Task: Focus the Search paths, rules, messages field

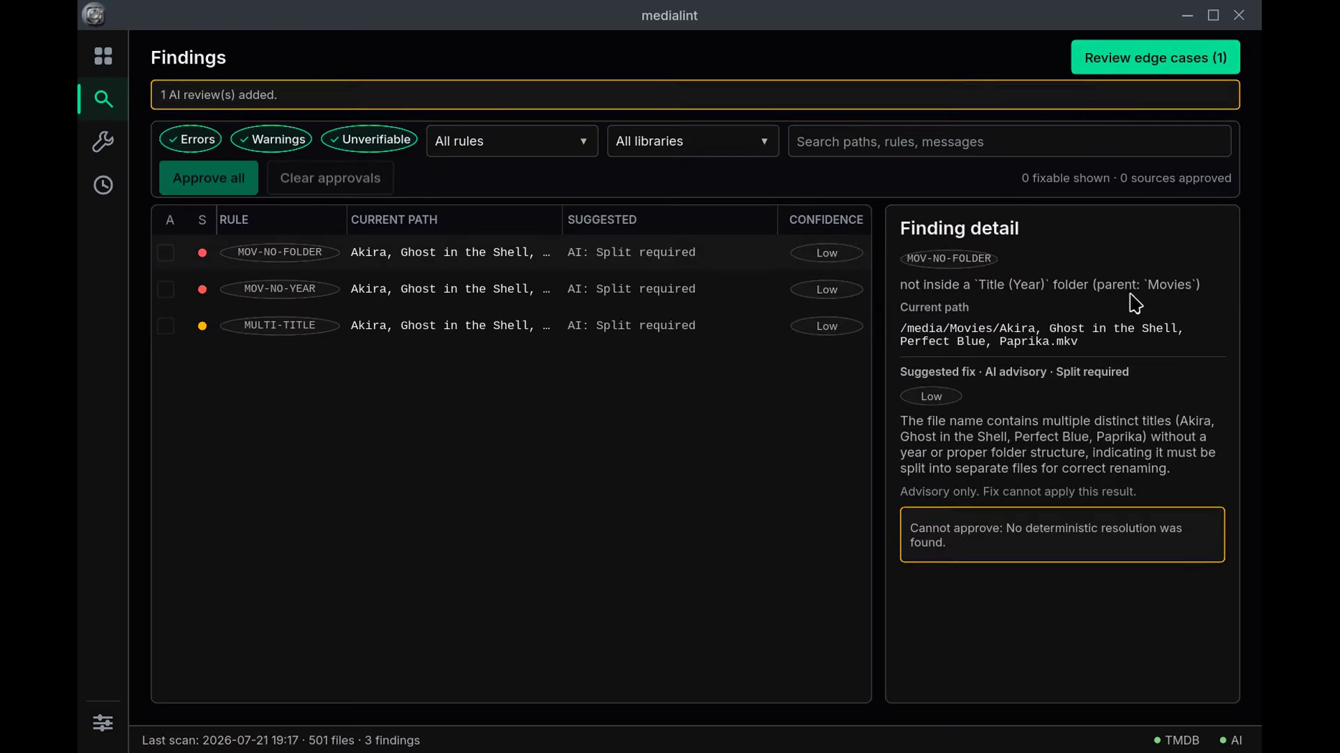Action: pyautogui.click(x=1009, y=142)
